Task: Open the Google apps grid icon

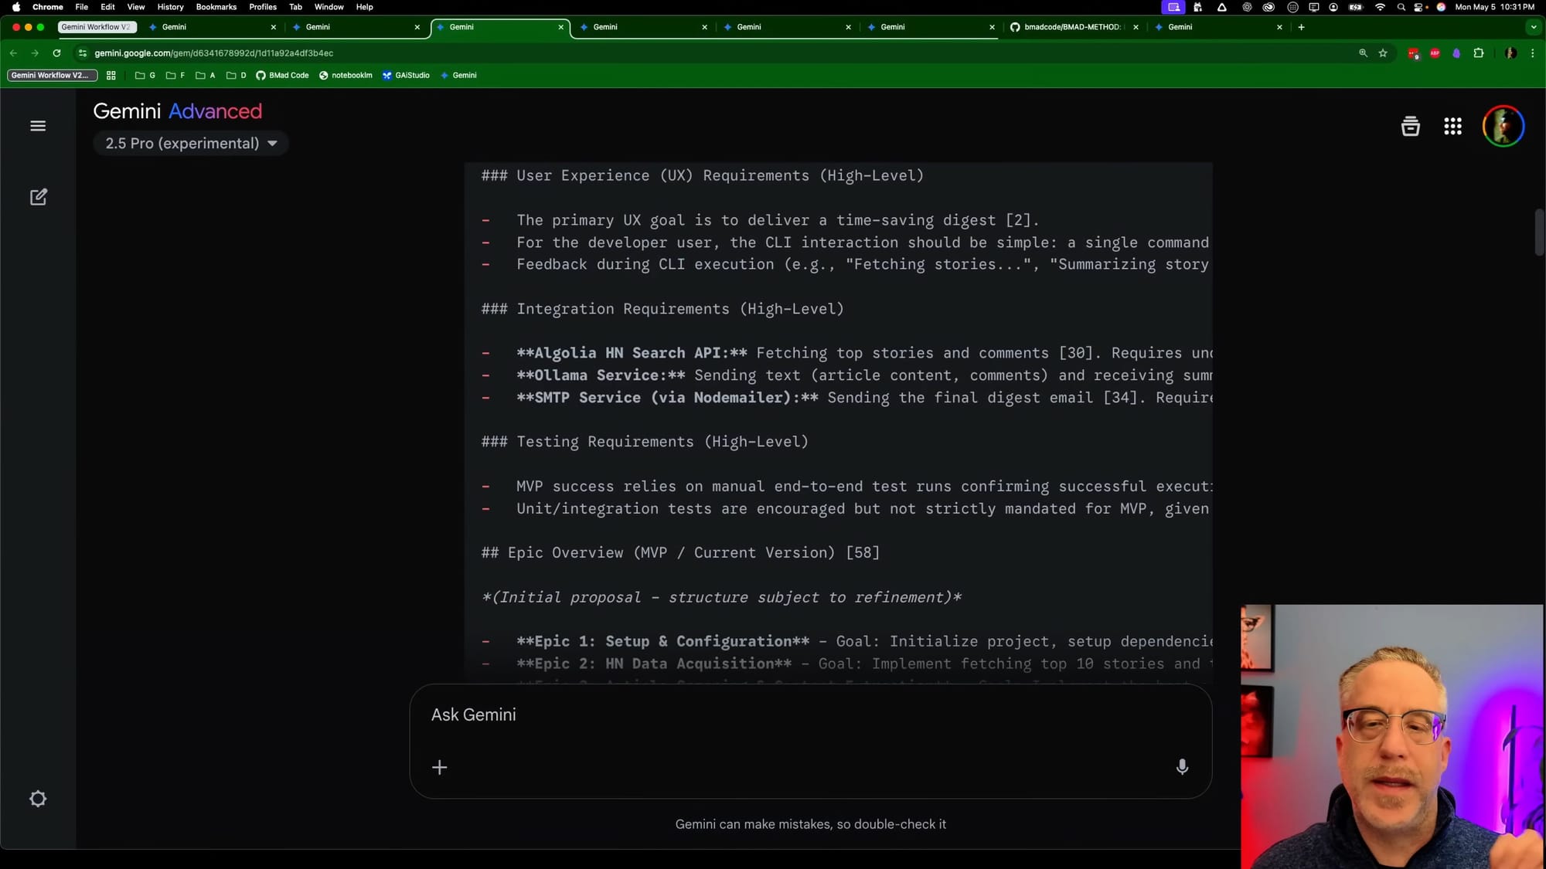Action: pyautogui.click(x=1452, y=126)
